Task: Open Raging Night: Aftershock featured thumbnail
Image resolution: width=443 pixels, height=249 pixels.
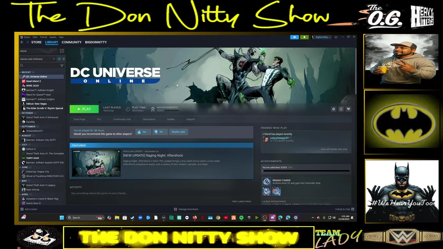Action: point(96,163)
